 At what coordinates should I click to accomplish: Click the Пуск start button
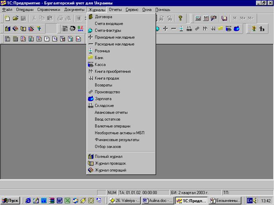point(11,200)
